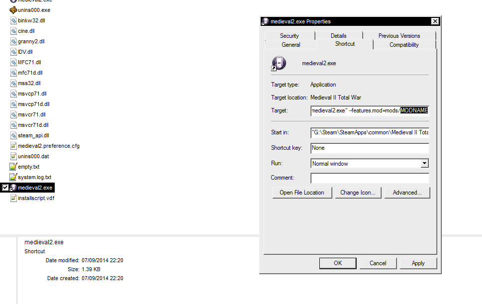
Task: Select the Shortcut tab
Action: pyautogui.click(x=345, y=44)
